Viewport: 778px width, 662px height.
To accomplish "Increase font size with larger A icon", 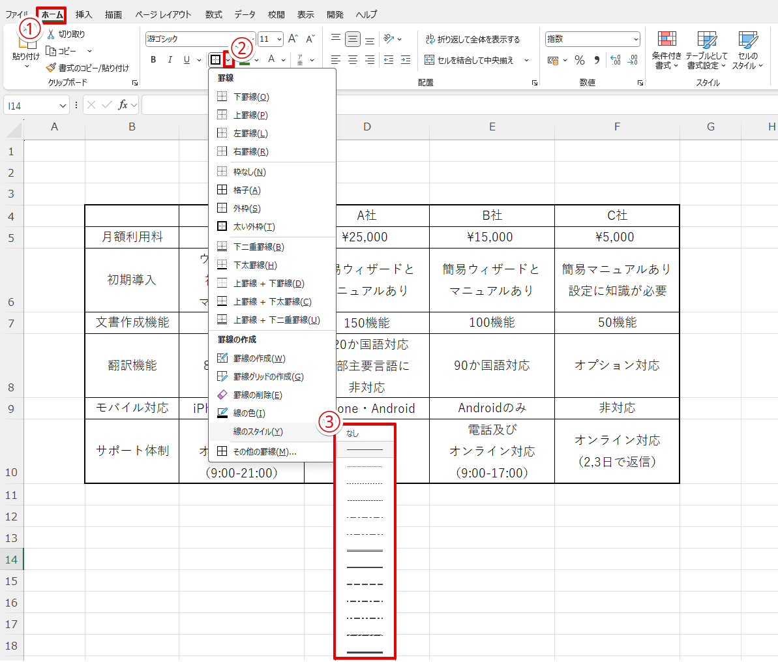I will 293,38.
